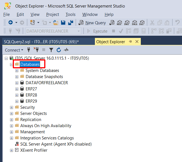The width and height of the screenshot is (182, 162).
Task: Expand the DATAFORFREELANCER database node
Action: point(17,83)
